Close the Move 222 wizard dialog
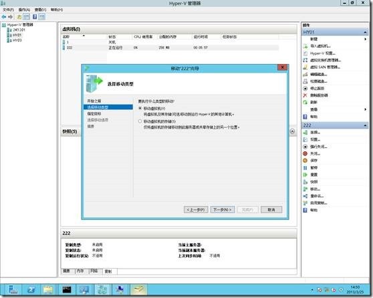This screenshot has width=373, height=298. pyautogui.click(x=282, y=67)
